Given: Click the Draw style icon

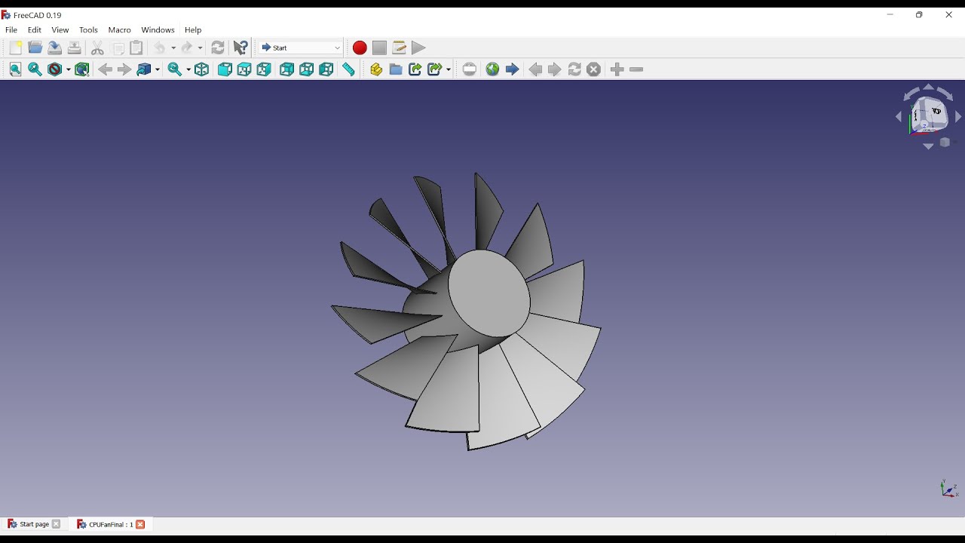Looking at the screenshot, I should point(55,69).
